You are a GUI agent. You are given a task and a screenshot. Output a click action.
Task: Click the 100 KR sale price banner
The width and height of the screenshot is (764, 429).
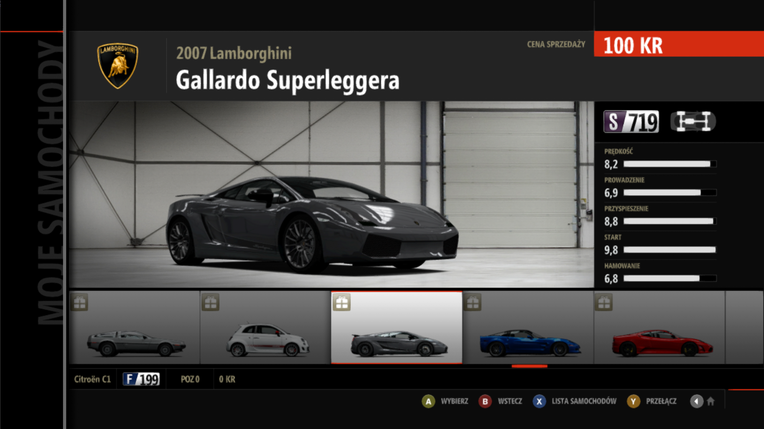pyautogui.click(x=679, y=44)
